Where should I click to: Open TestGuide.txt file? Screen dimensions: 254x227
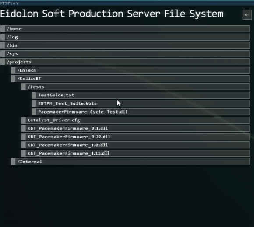tap(141, 95)
